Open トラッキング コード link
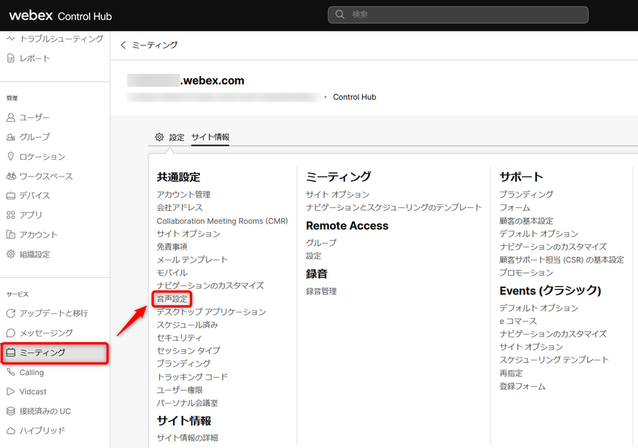The height and width of the screenshot is (448, 638). click(192, 376)
